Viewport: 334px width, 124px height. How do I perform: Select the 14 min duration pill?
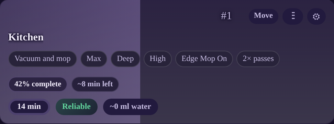(29, 107)
